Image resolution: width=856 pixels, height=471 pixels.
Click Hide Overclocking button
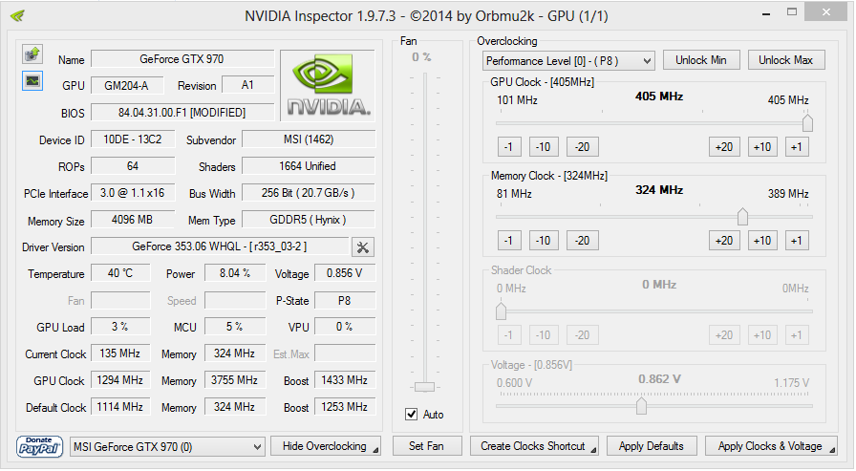(326, 446)
